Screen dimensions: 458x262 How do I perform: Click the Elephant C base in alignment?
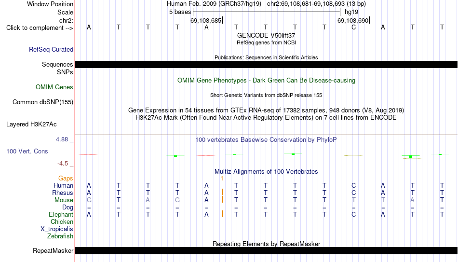[354, 214]
